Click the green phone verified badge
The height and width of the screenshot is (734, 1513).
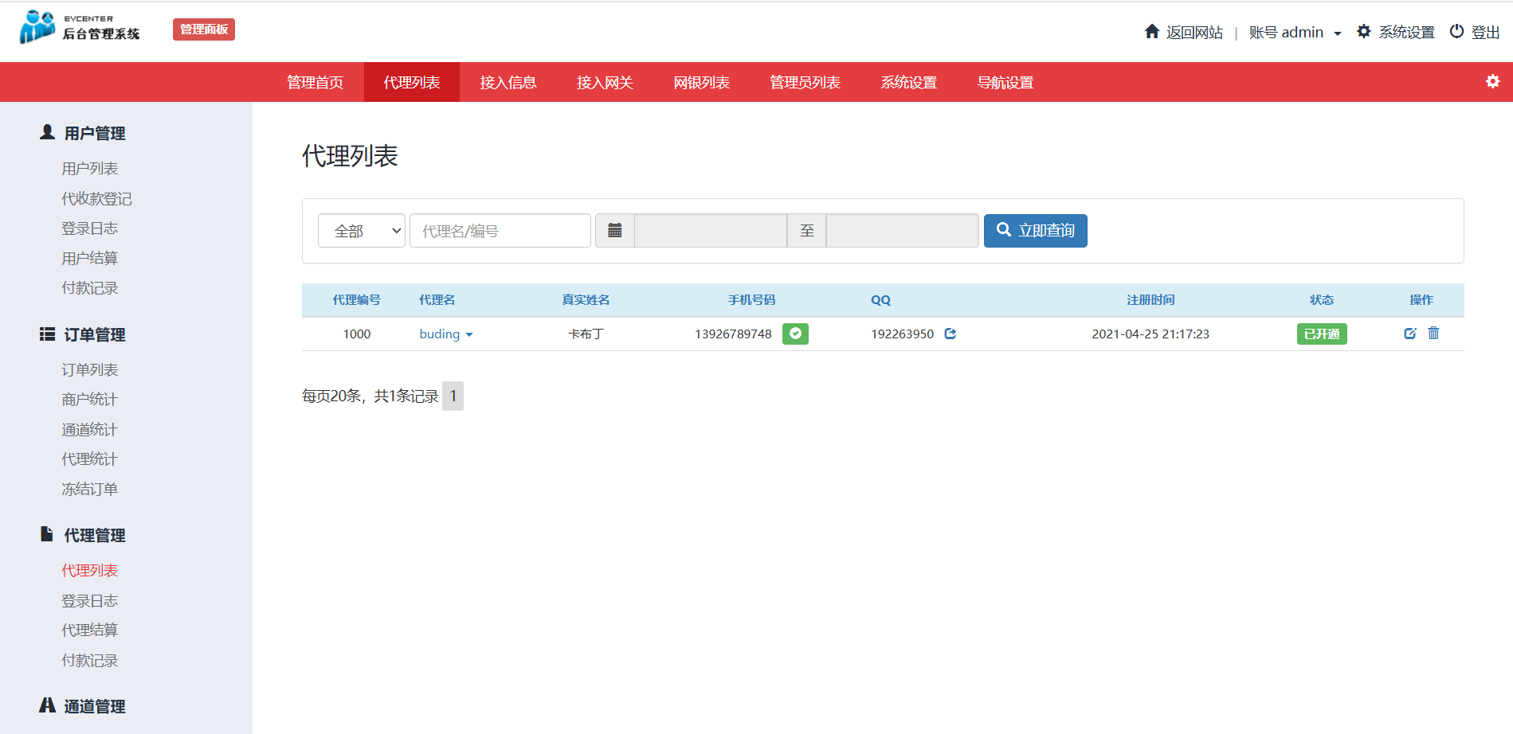795,334
